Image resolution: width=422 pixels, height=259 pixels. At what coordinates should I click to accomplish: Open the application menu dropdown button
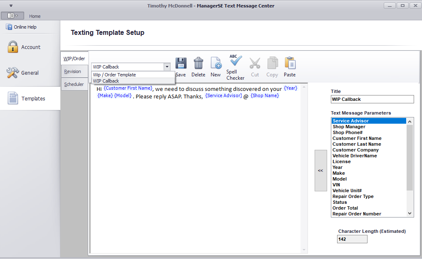(12, 16)
